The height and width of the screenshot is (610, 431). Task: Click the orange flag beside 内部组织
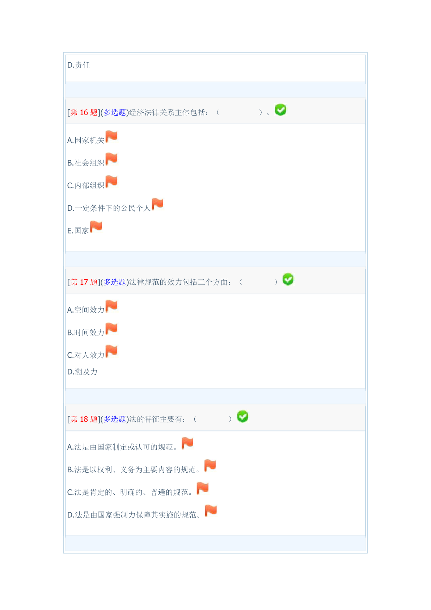tap(111, 181)
